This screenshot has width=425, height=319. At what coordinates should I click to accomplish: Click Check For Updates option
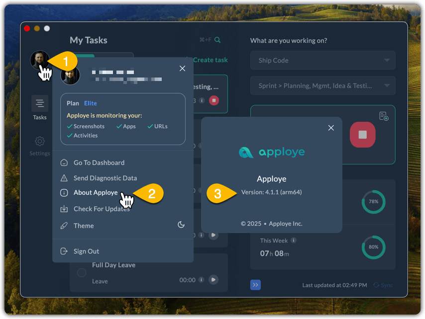102,209
